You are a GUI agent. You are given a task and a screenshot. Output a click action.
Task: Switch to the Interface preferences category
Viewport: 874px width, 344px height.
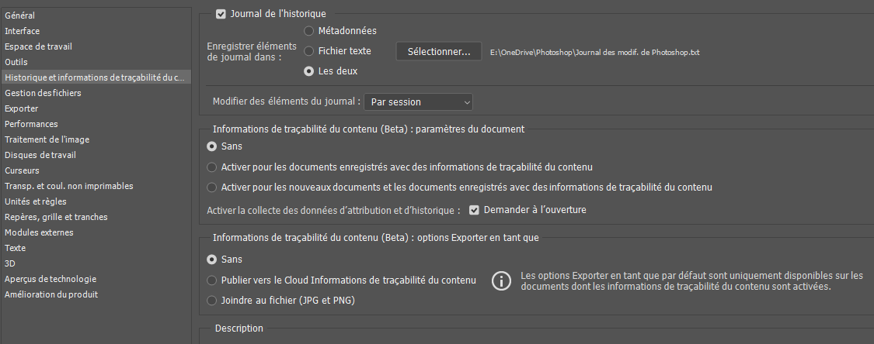22,31
